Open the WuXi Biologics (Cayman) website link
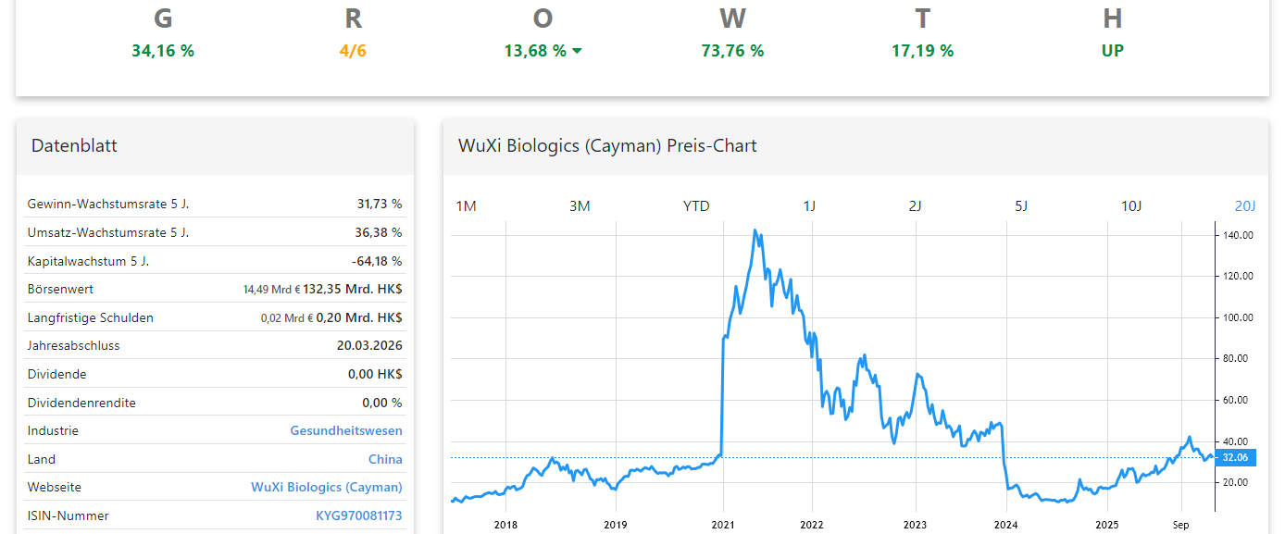 point(326,487)
